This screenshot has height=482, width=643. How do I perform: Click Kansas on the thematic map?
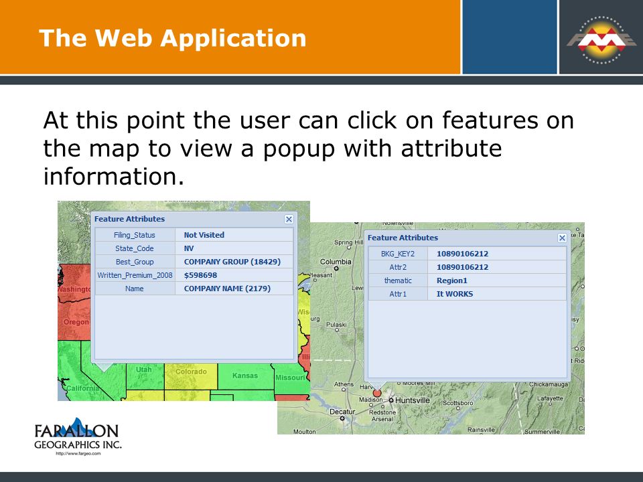[245, 376]
